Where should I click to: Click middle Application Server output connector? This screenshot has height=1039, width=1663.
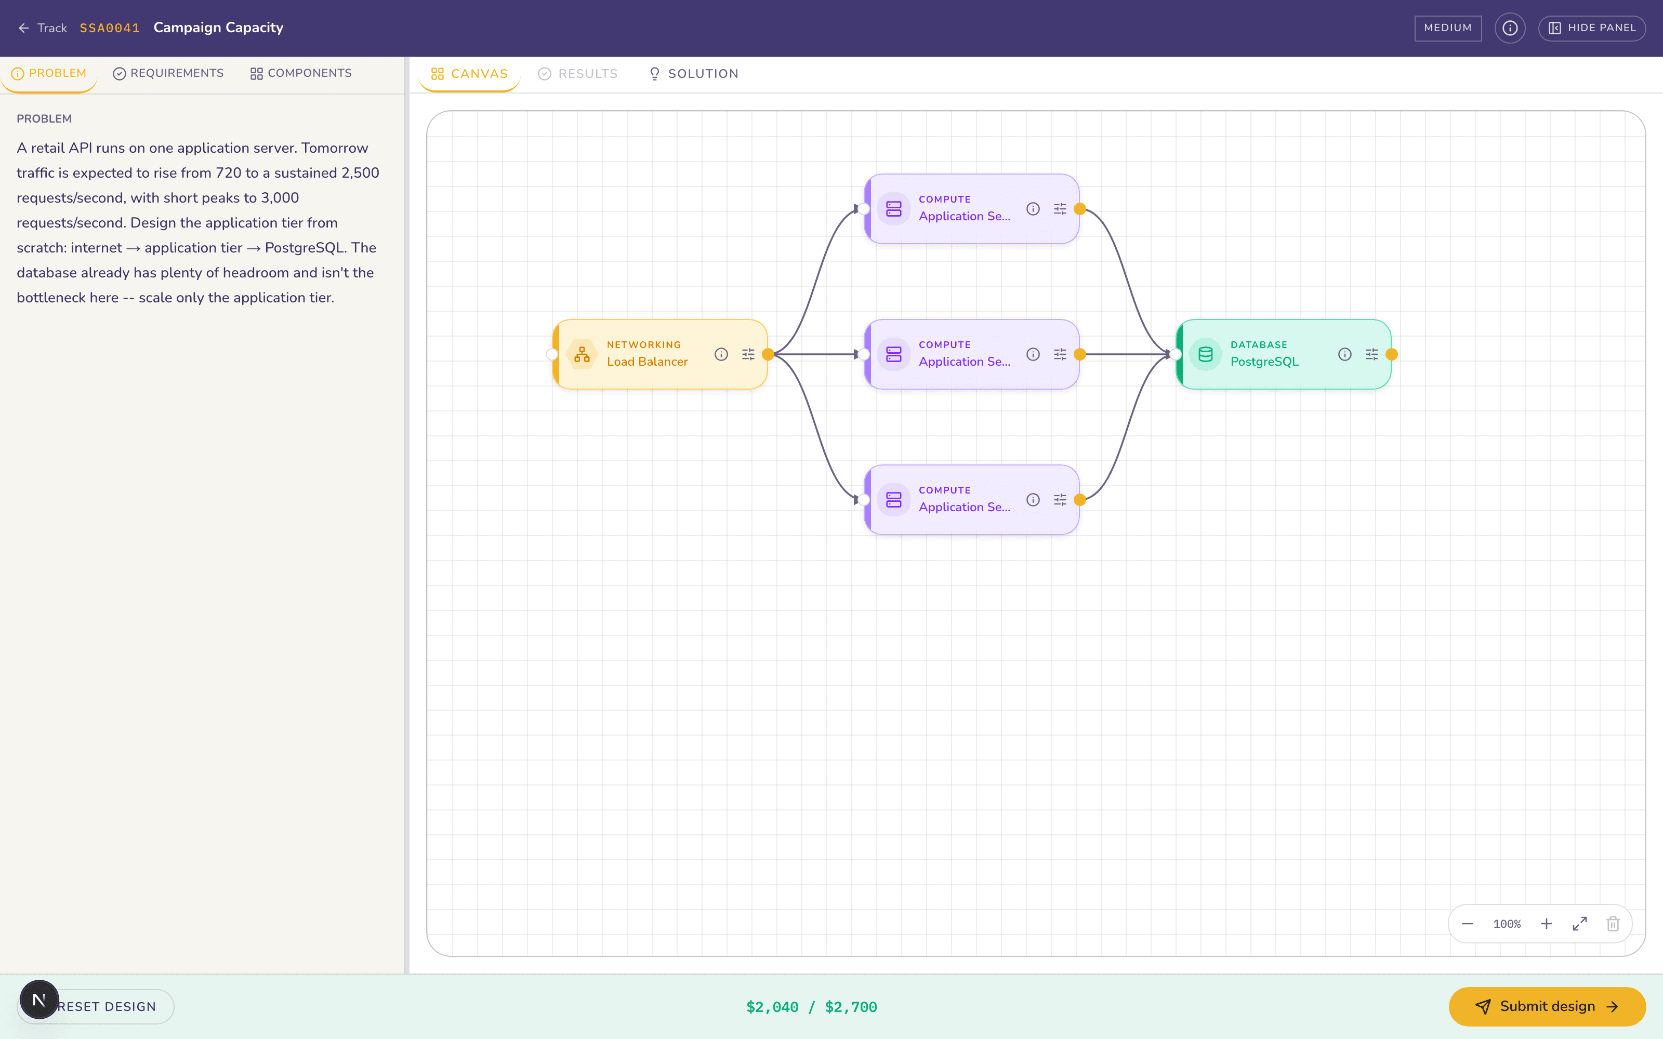(1080, 355)
